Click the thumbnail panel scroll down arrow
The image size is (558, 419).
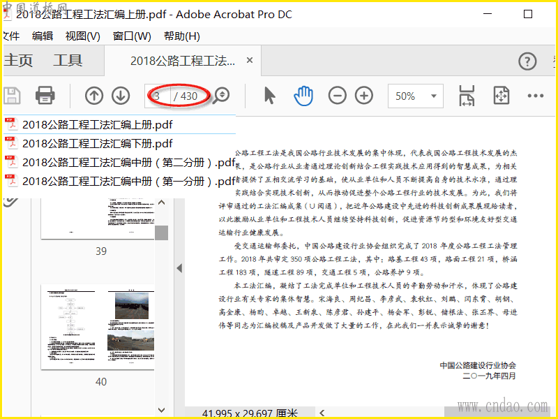[x=161, y=410]
